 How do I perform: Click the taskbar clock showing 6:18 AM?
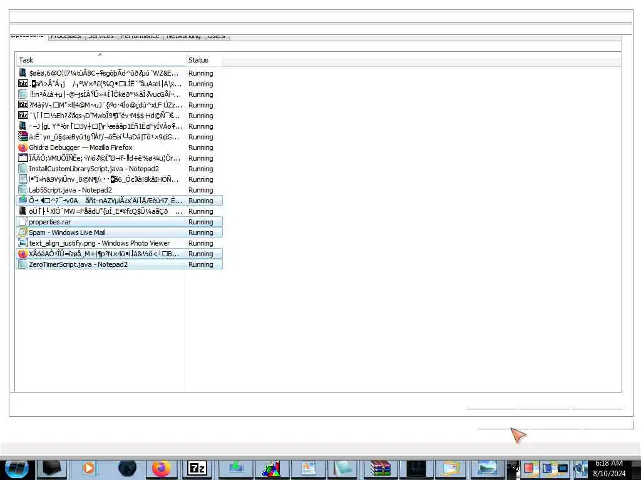(609, 463)
